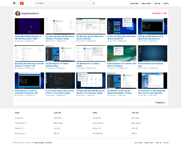Viewport: 181px width, 146px height.
Task: Click the ĐĂNG KÝ 428 subscribe button
Action: click(x=159, y=13)
